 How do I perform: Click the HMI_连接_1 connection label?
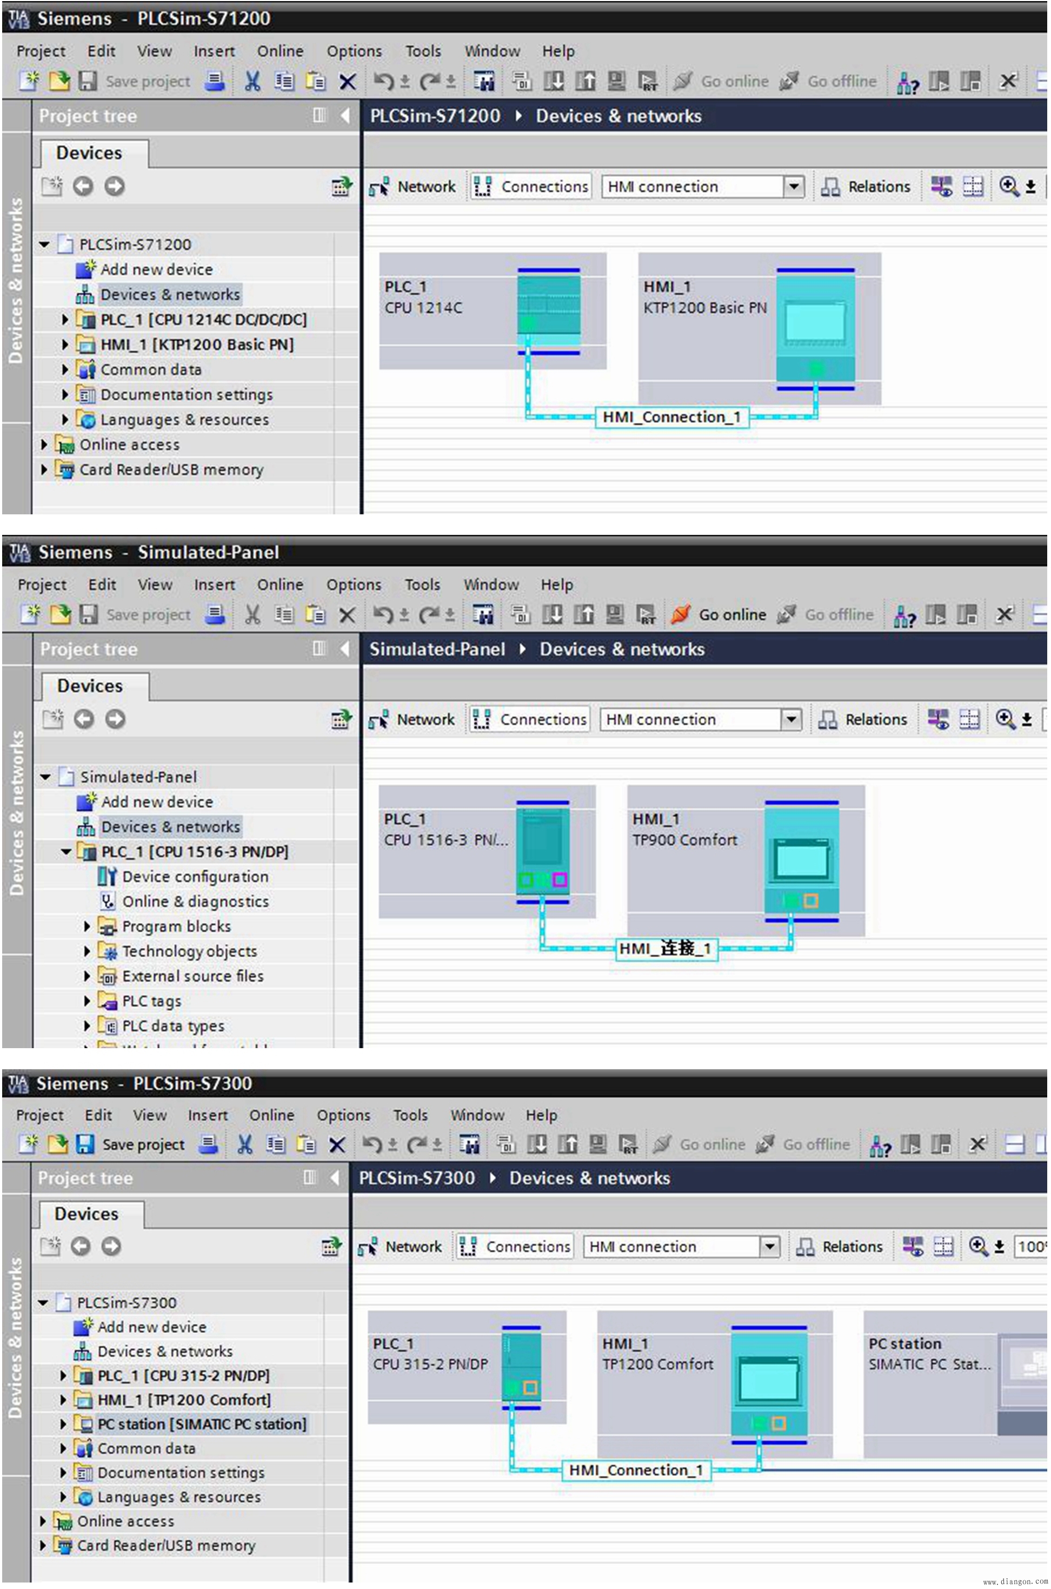pyautogui.click(x=666, y=948)
